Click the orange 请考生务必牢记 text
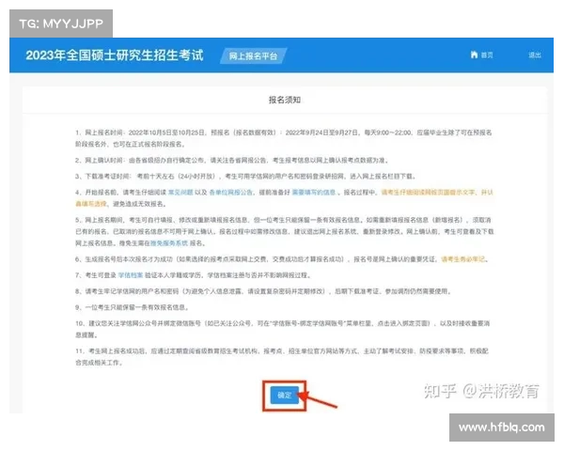 [462, 259]
